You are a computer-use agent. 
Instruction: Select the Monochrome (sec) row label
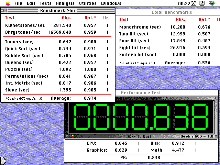pyautogui.click(x=140, y=27)
